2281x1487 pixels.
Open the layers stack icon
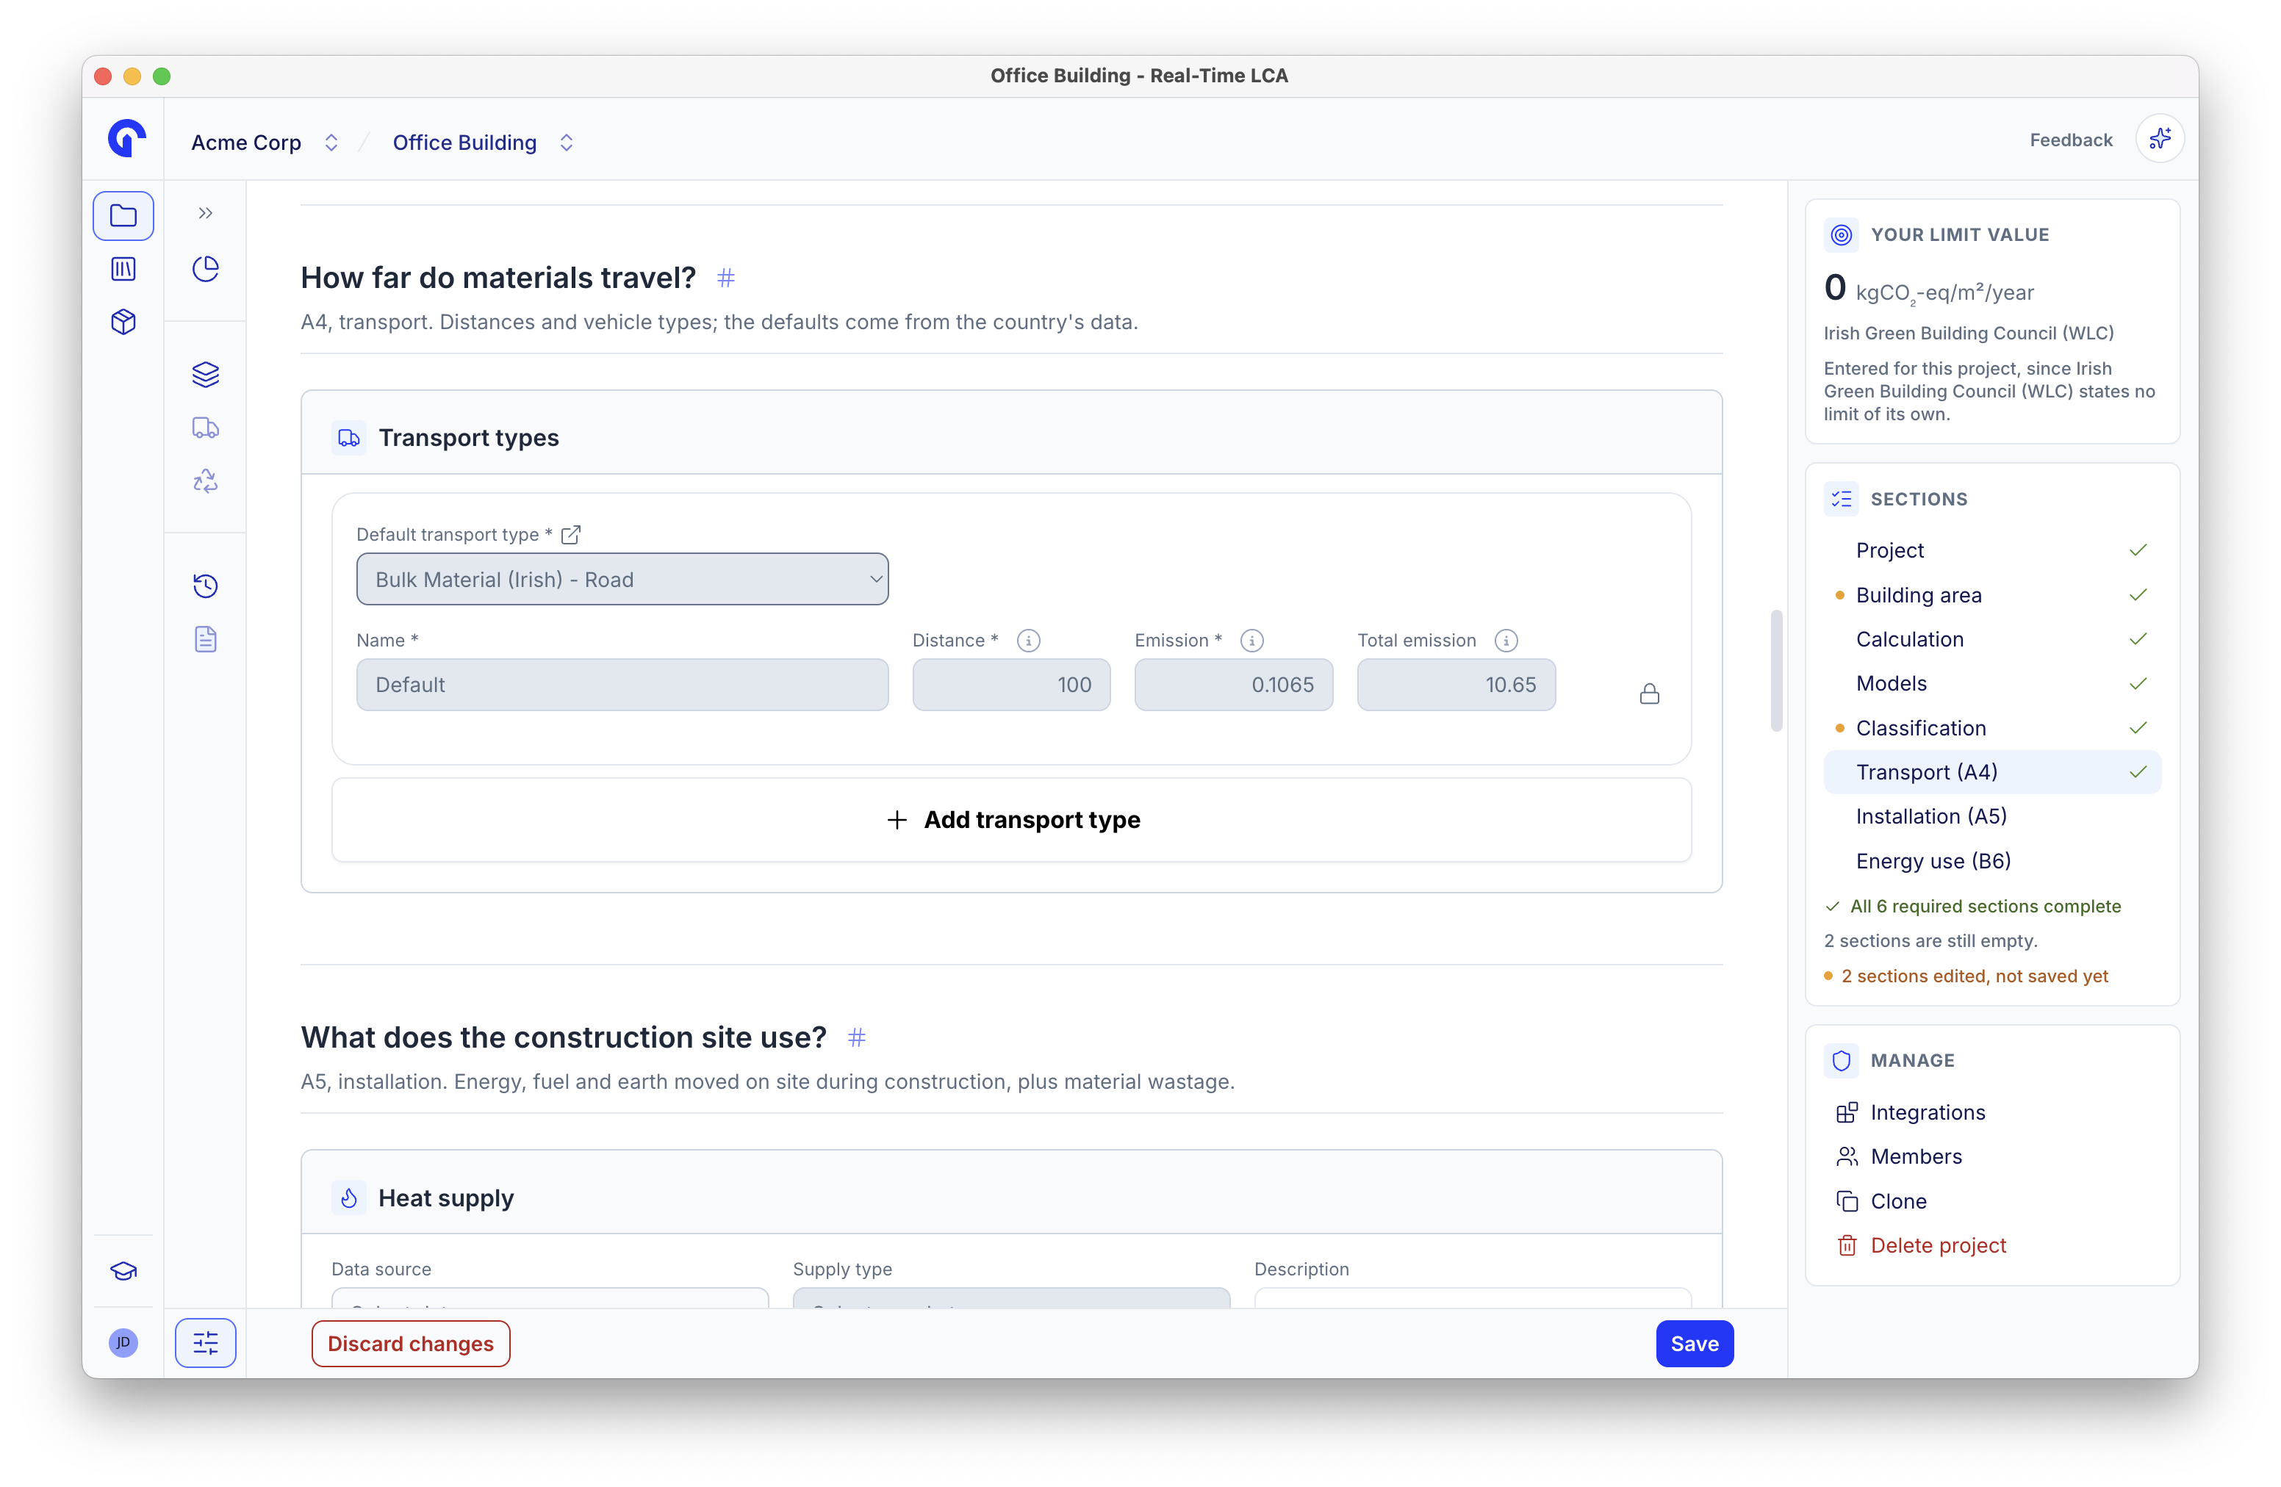pos(205,375)
